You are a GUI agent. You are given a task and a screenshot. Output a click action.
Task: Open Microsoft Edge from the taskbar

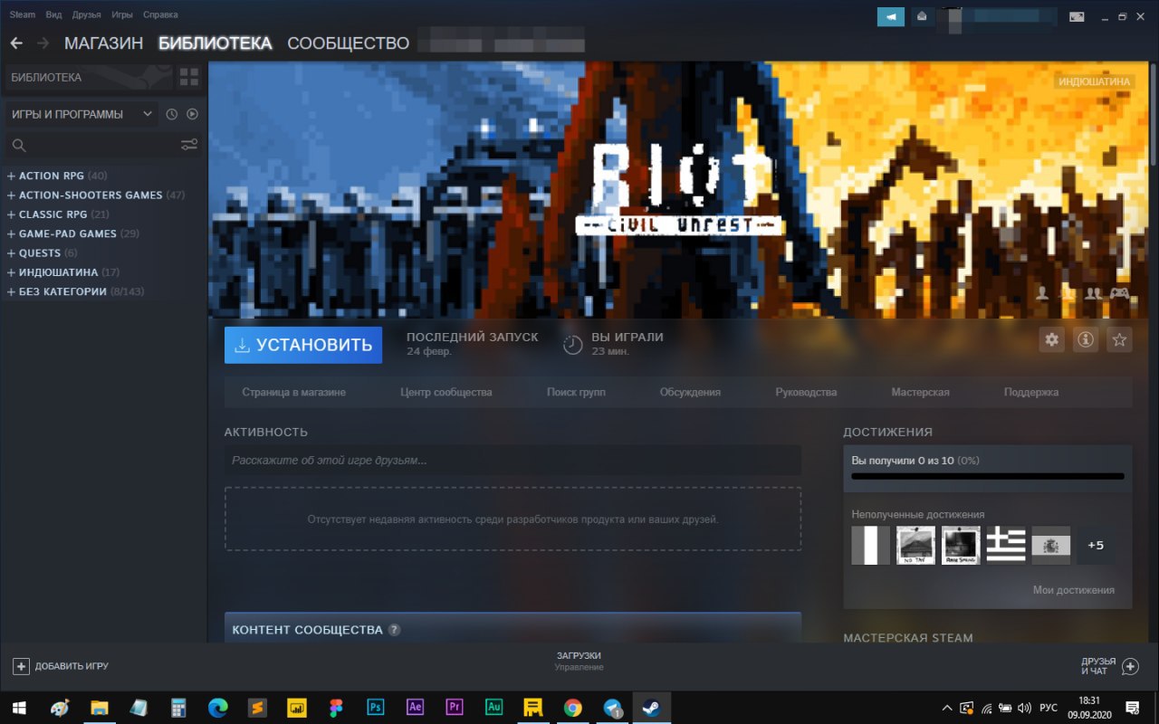[217, 707]
